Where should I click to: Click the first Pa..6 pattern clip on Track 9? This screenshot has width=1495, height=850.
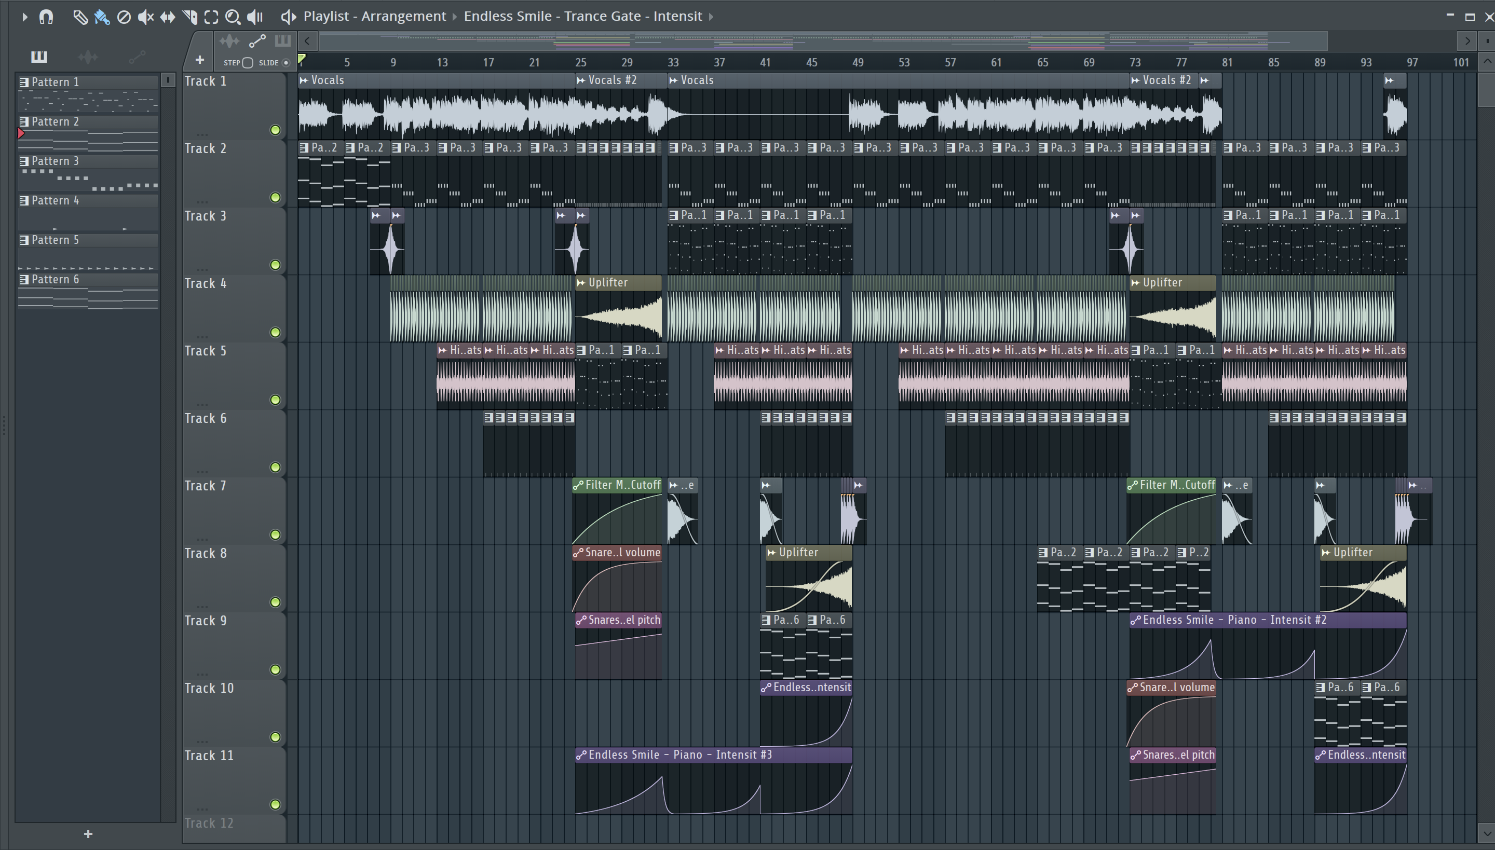click(x=783, y=646)
